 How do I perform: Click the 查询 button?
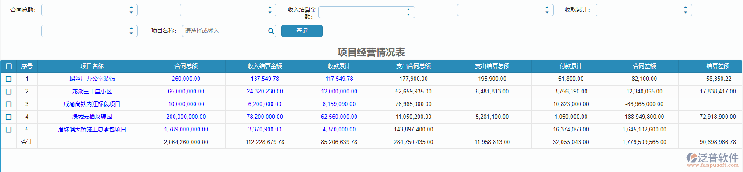pyautogui.click(x=302, y=31)
